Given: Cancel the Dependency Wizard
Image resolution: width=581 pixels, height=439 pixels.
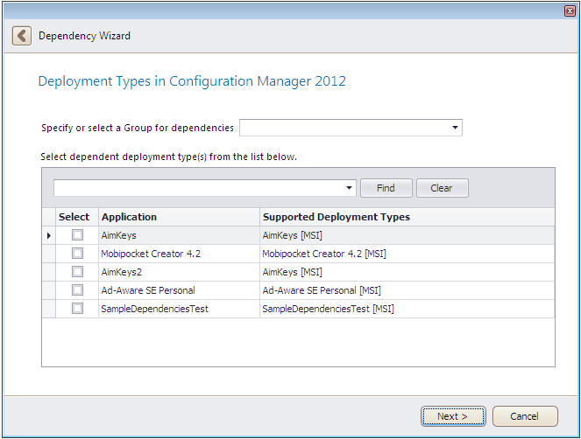Looking at the screenshot, I should 525,416.
